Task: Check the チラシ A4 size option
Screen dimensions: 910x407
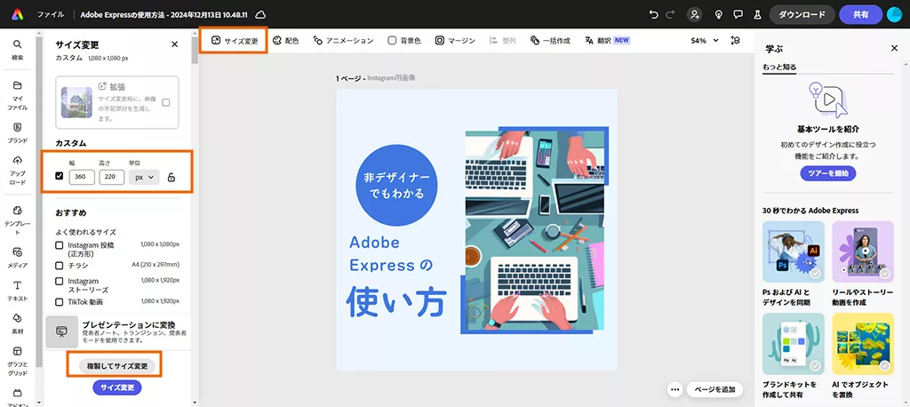Action: 60,266
